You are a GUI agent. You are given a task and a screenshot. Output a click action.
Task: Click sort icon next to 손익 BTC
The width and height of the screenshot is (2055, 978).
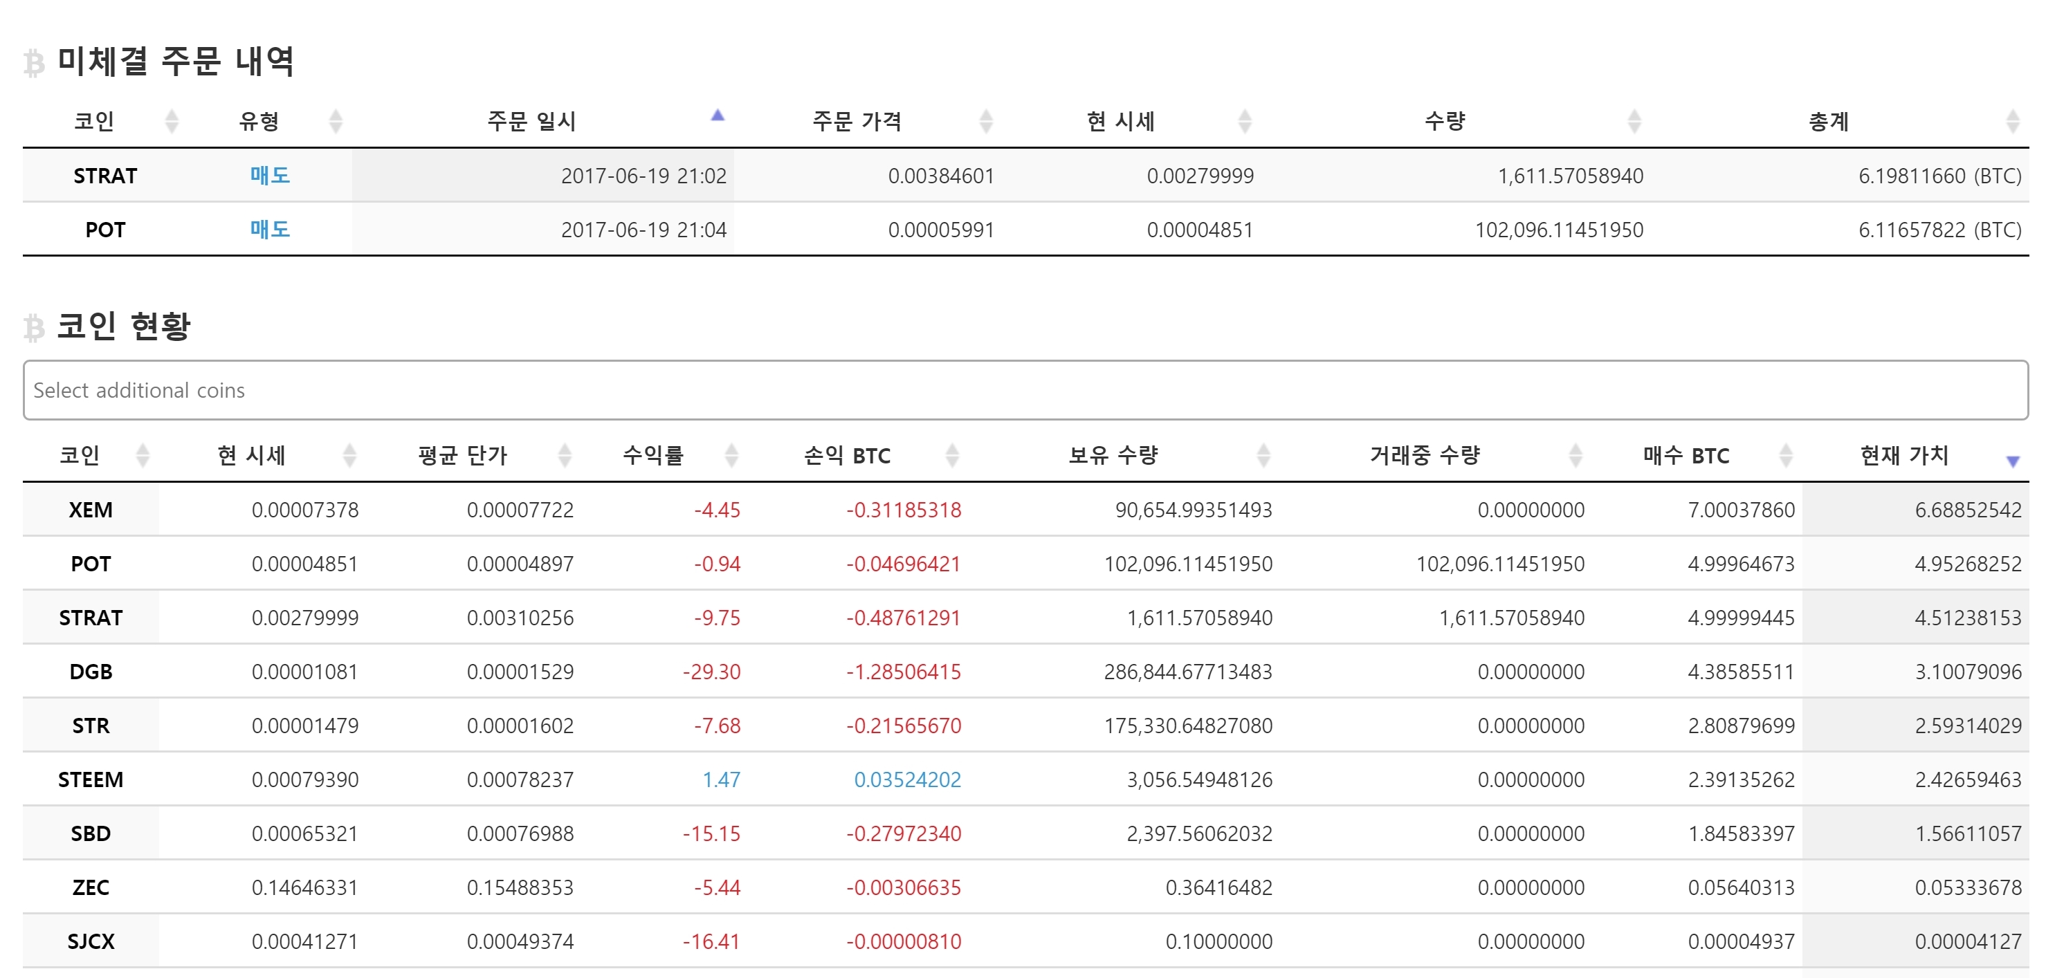tap(951, 456)
